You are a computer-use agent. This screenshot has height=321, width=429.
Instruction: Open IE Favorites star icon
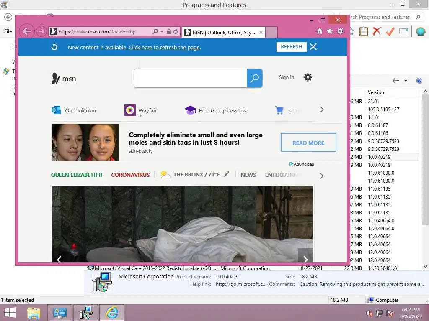[x=330, y=31]
